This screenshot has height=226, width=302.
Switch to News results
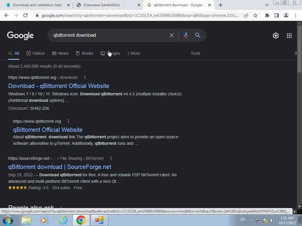pyautogui.click(x=60, y=54)
